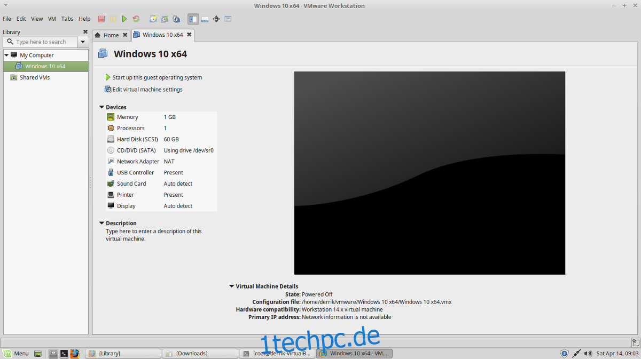
Task: Click Edit virtual machine settings
Action: pyautogui.click(x=144, y=90)
